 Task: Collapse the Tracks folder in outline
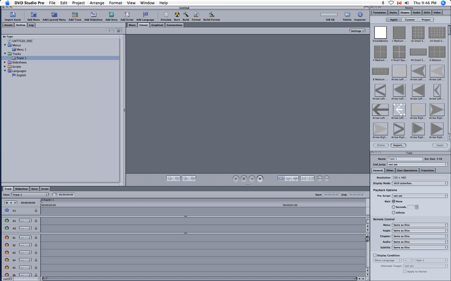[x=5, y=54]
